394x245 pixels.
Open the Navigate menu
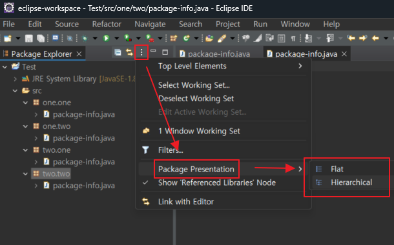pos(150,24)
